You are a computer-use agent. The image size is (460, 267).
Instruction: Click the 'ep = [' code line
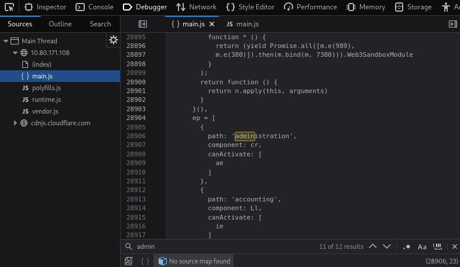pos(204,118)
